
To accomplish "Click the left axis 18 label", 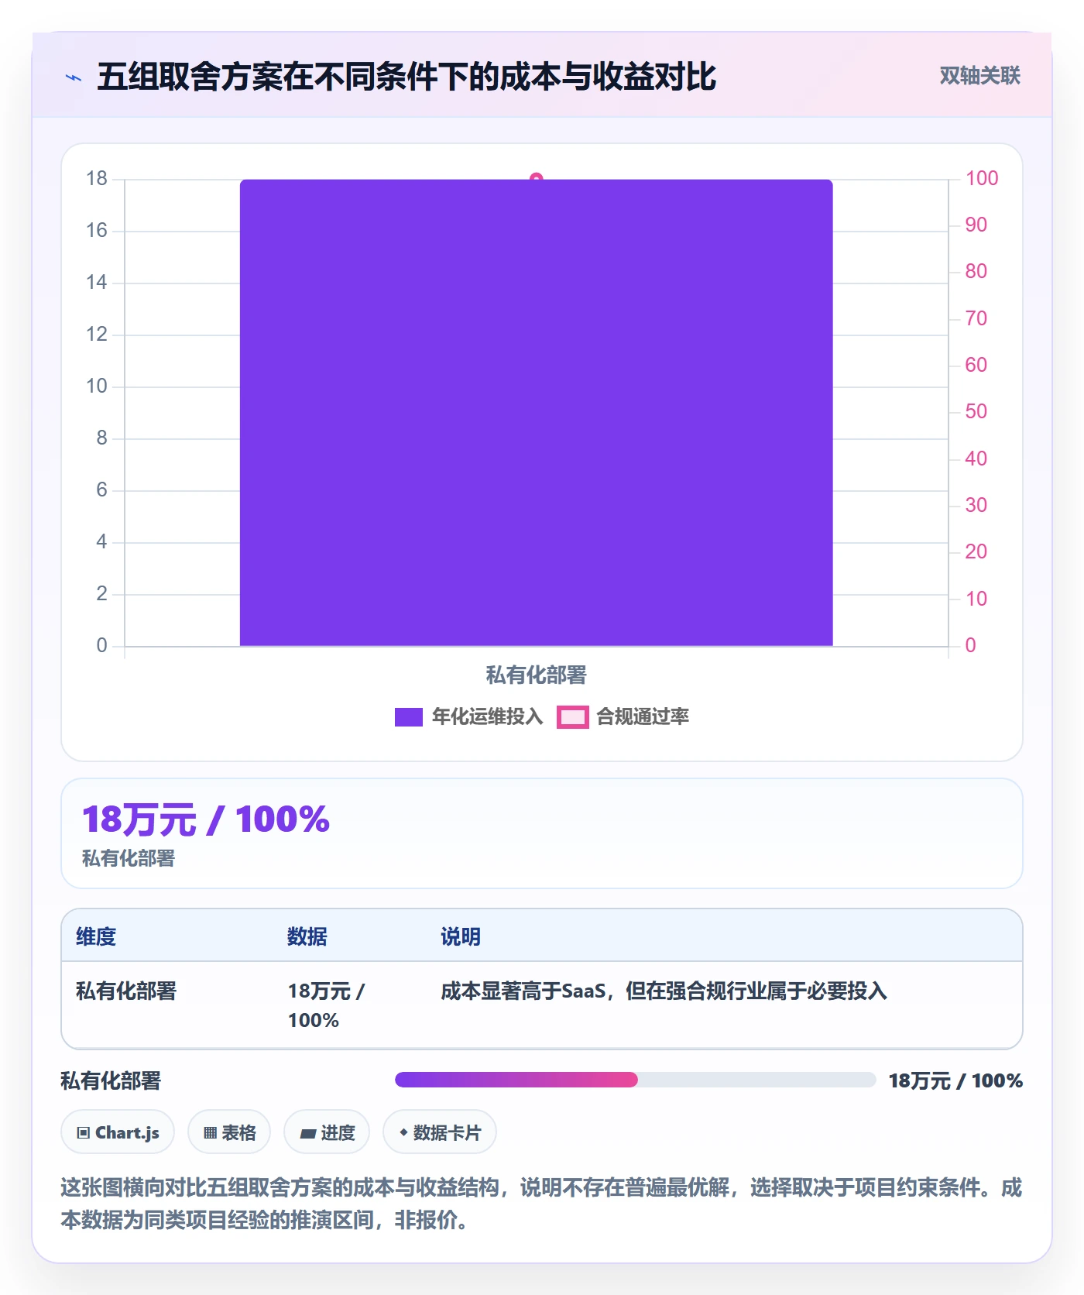I will pos(97,179).
